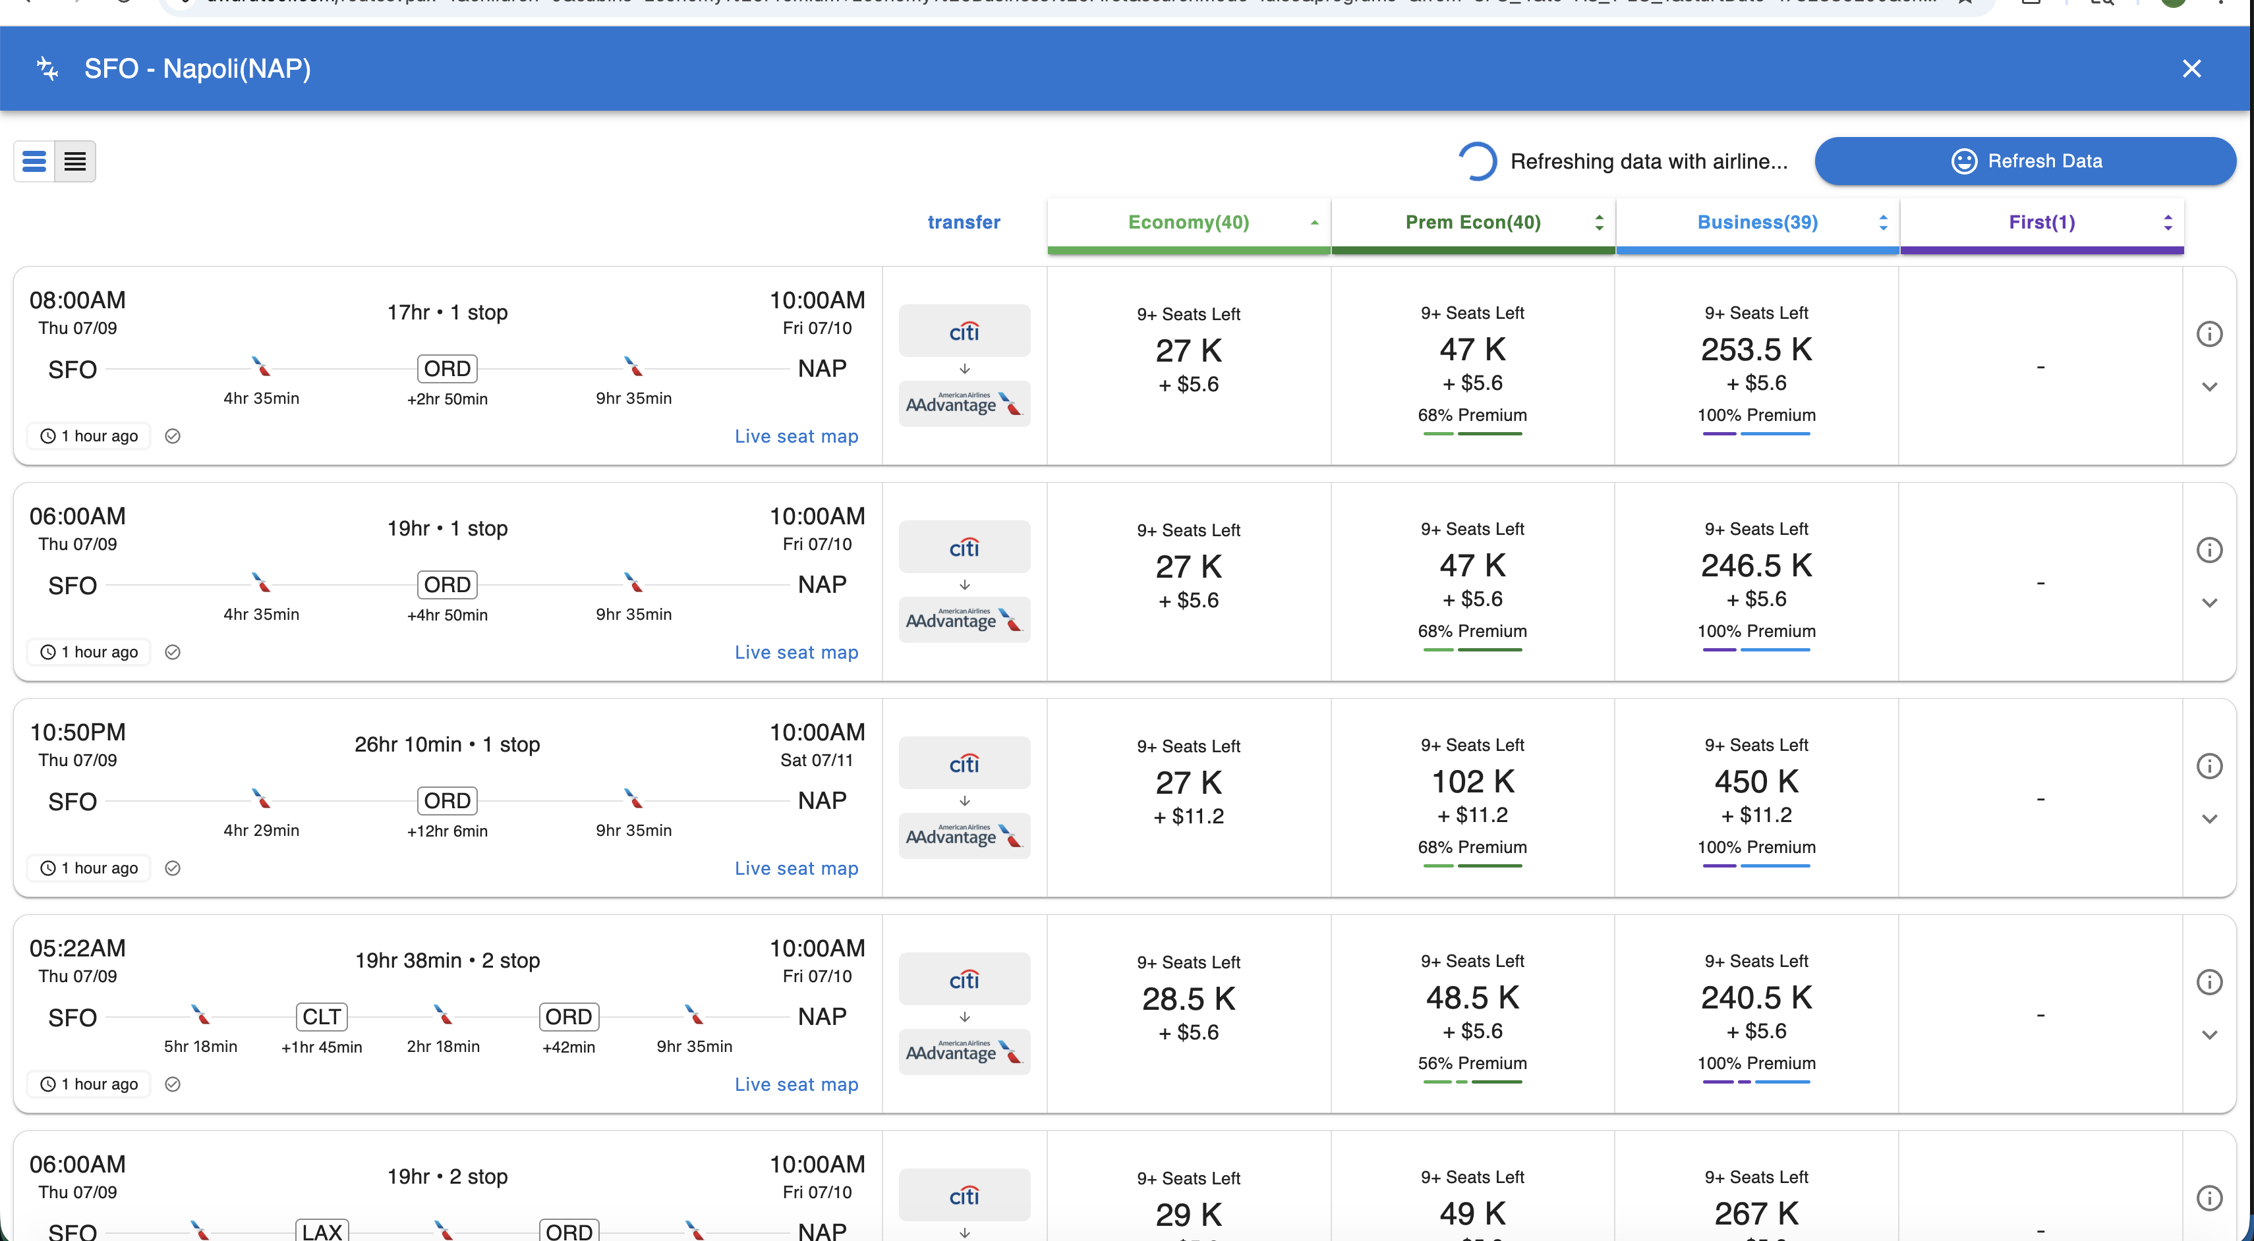Open info icon for 05:22AM flight

click(x=2209, y=982)
